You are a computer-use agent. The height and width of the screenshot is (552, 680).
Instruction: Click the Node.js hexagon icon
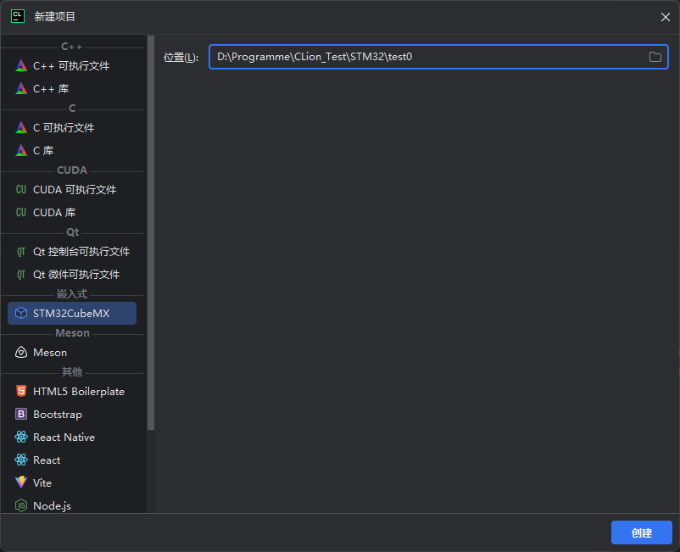21,505
